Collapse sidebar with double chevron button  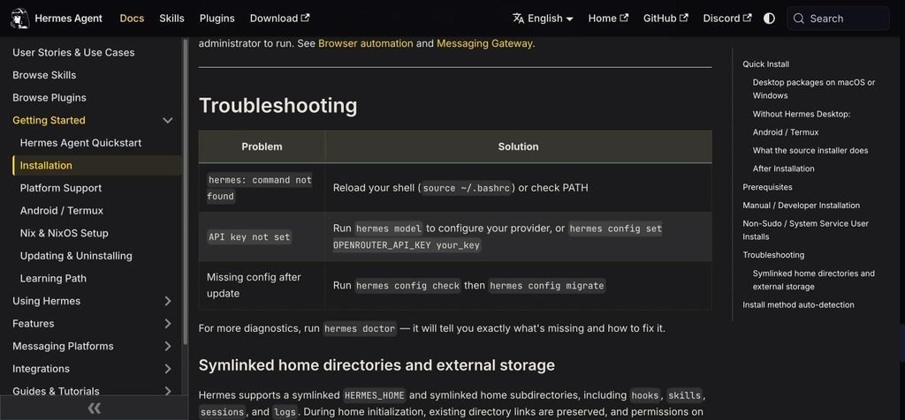(x=94, y=408)
